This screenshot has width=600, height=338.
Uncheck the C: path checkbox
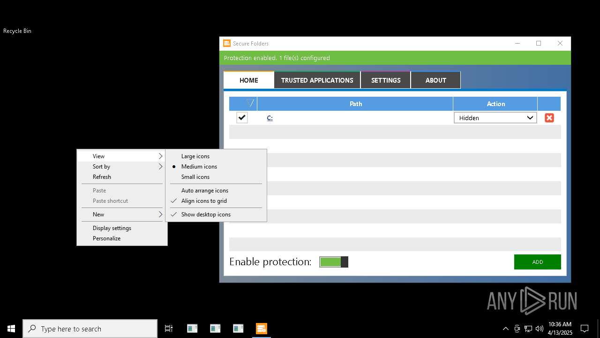coord(242,118)
